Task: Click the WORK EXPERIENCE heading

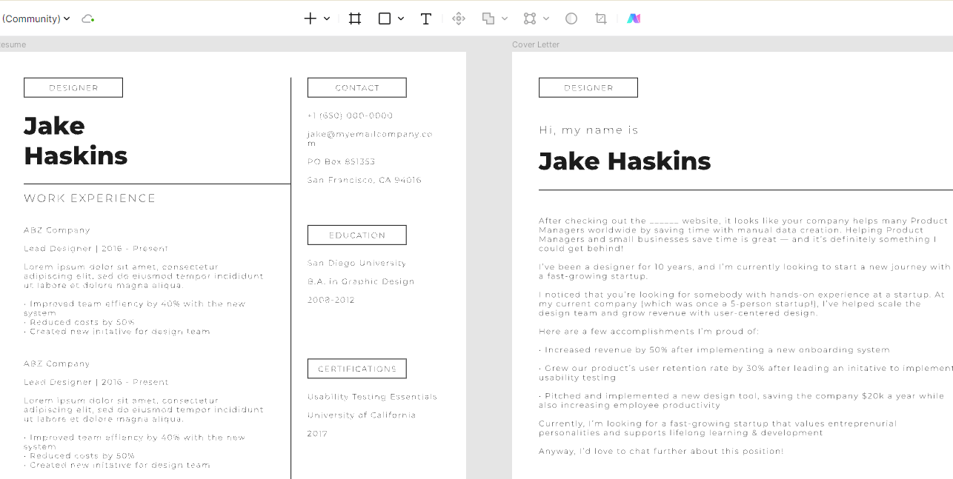Action: click(90, 198)
